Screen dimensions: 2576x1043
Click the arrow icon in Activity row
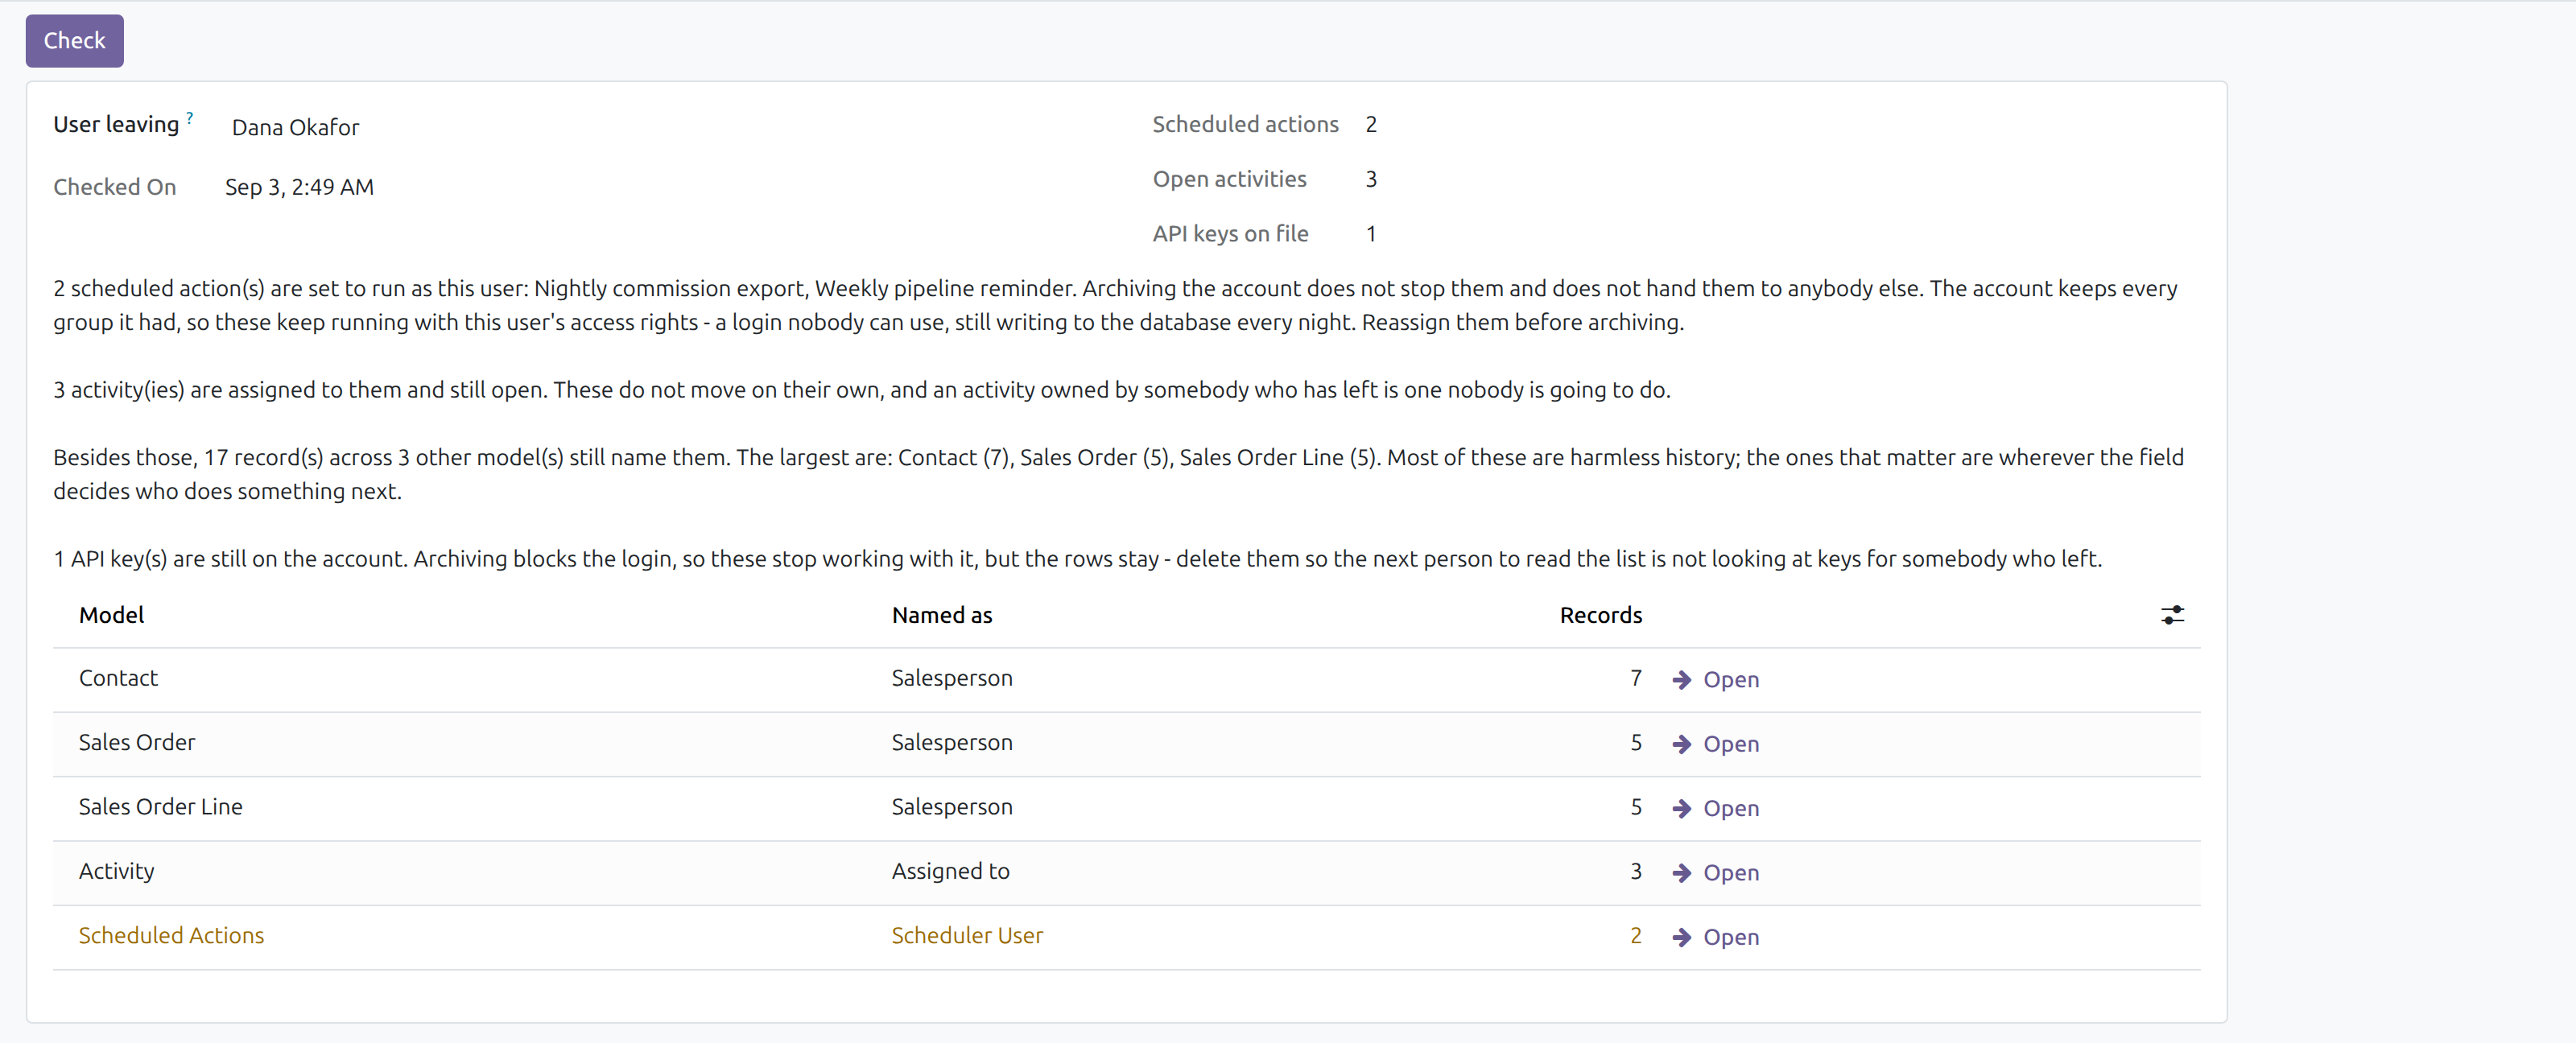point(1682,873)
